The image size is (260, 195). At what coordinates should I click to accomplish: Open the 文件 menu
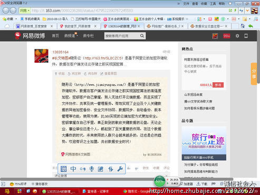(x=186, y=4)
